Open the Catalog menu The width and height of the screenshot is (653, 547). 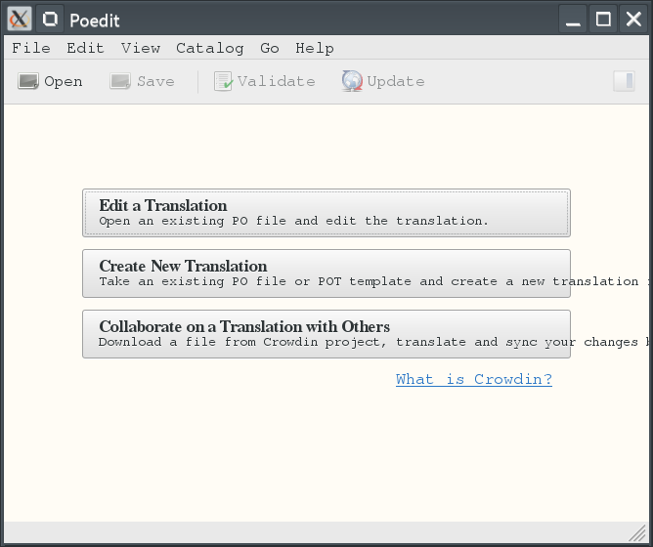pos(210,48)
